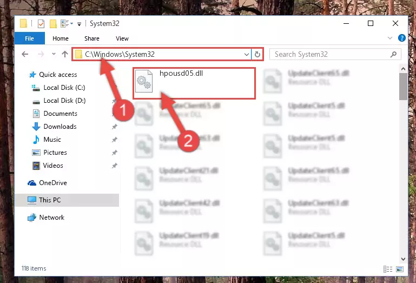Open Documents in the sidebar
Screen dimensions: 416x283
pyautogui.click(x=60, y=114)
